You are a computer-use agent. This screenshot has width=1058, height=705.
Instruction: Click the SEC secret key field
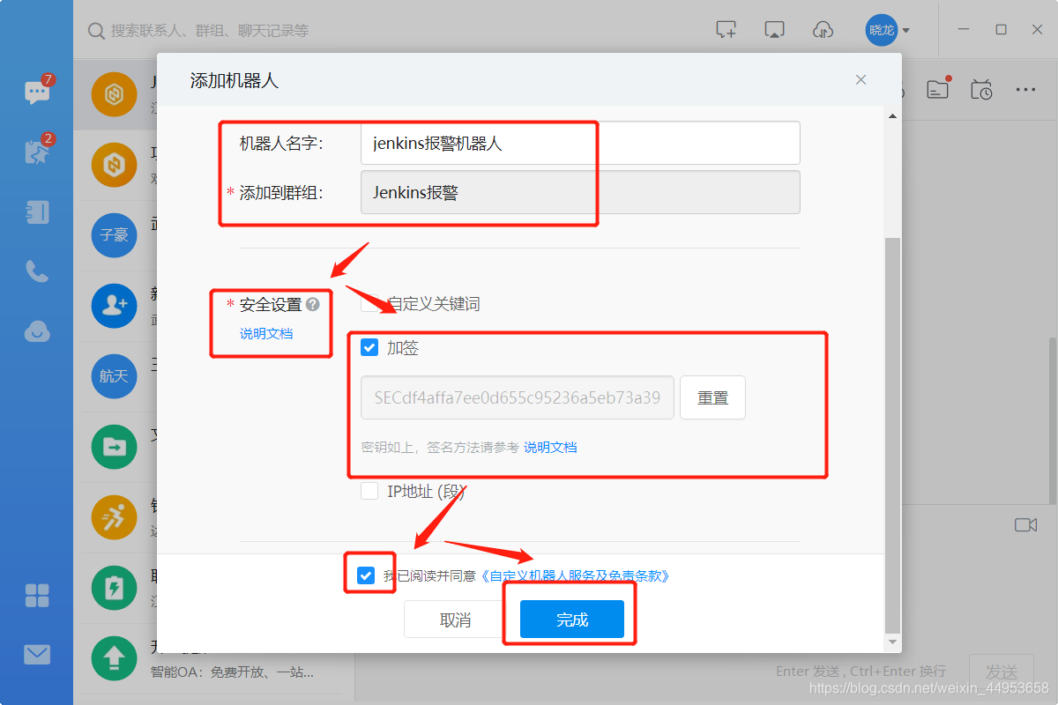518,397
